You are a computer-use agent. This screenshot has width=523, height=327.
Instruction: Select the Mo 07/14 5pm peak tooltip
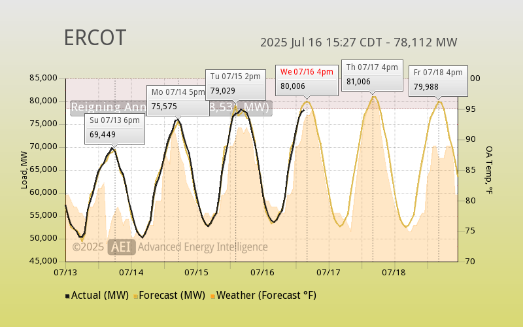(178, 101)
